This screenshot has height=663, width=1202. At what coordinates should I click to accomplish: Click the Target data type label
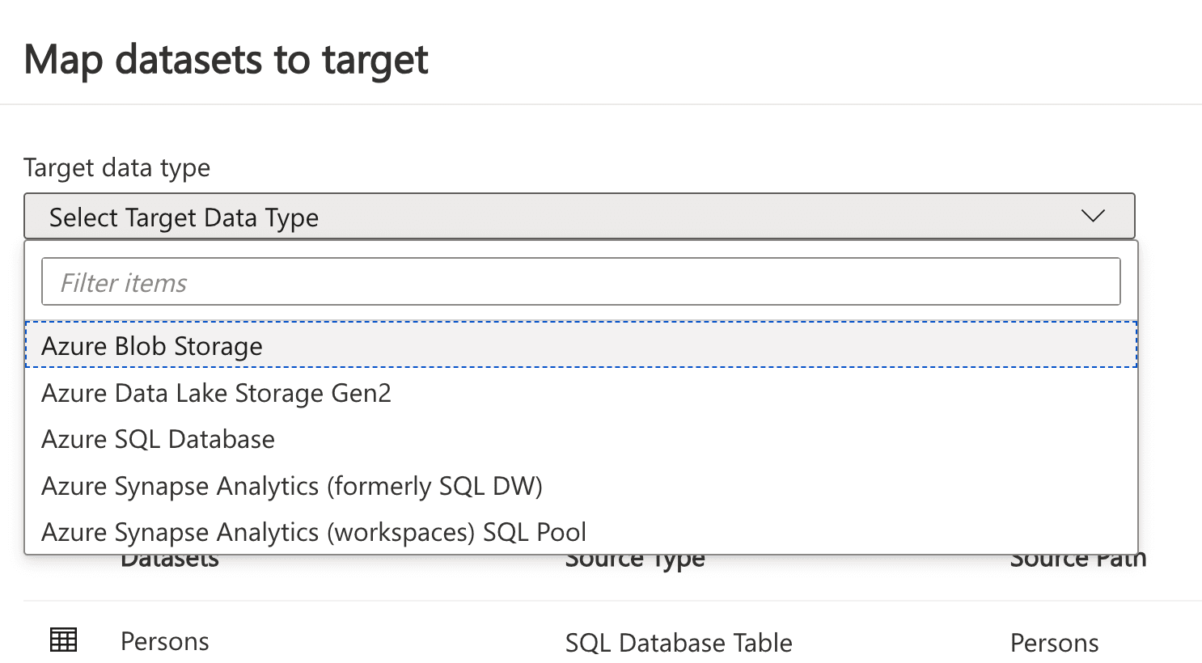coord(117,167)
